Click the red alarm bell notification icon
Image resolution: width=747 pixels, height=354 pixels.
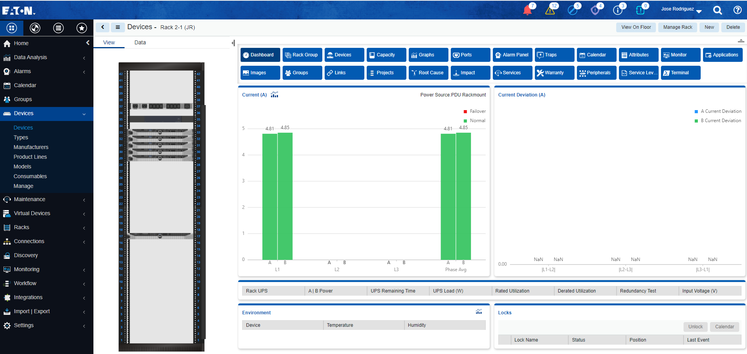[527, 10]
